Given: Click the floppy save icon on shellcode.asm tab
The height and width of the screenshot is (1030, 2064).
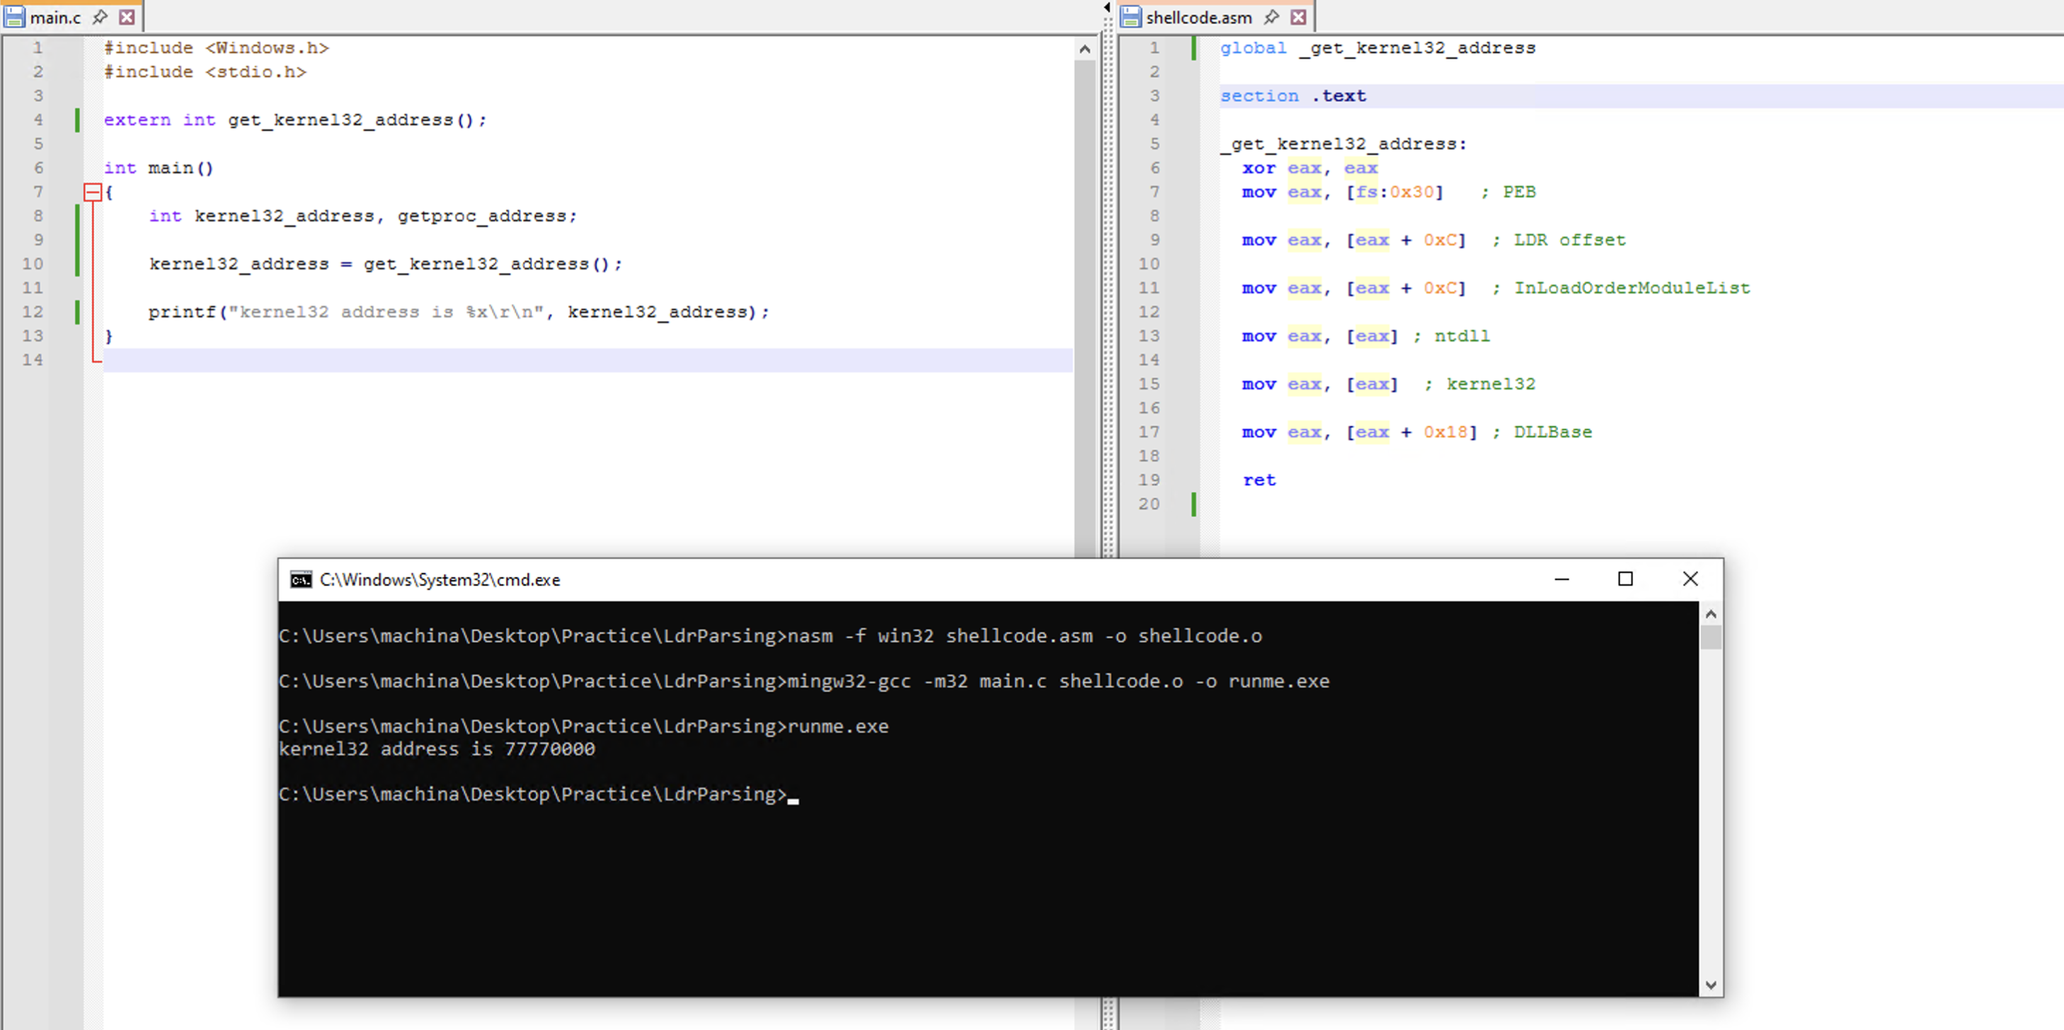Looking at the screenshot, I should [1130, 16].
